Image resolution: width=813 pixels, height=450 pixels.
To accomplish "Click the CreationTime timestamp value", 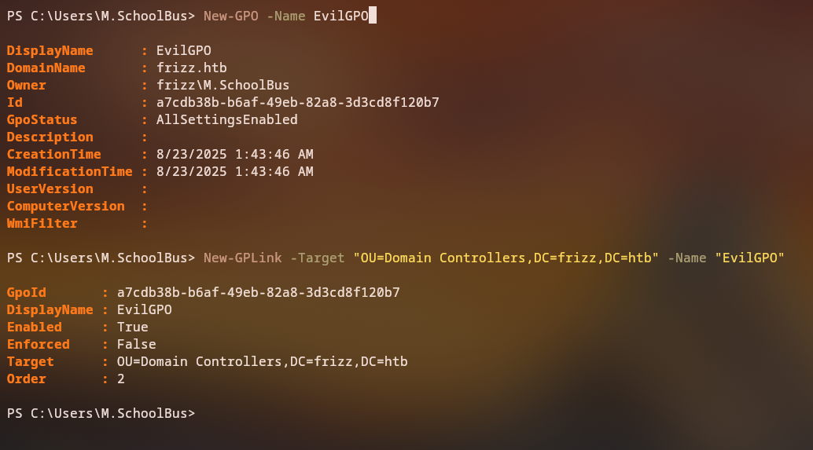I will pos(234,155).
